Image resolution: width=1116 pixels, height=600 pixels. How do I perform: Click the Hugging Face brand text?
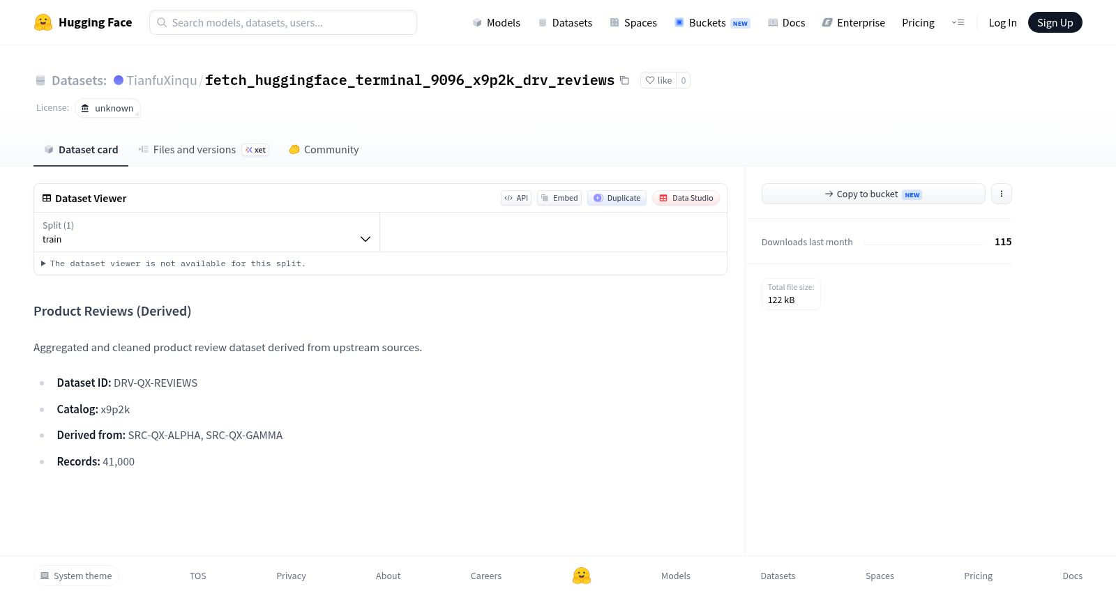tap(95, 22)
